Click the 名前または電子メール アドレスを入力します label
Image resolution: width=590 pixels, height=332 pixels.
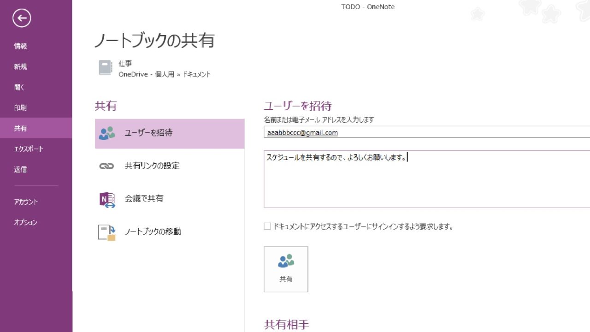[x=319, y=120]
